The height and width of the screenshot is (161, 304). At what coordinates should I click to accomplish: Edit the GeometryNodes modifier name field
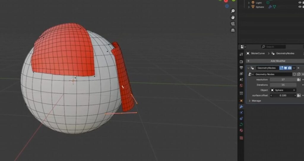[267, 68]
